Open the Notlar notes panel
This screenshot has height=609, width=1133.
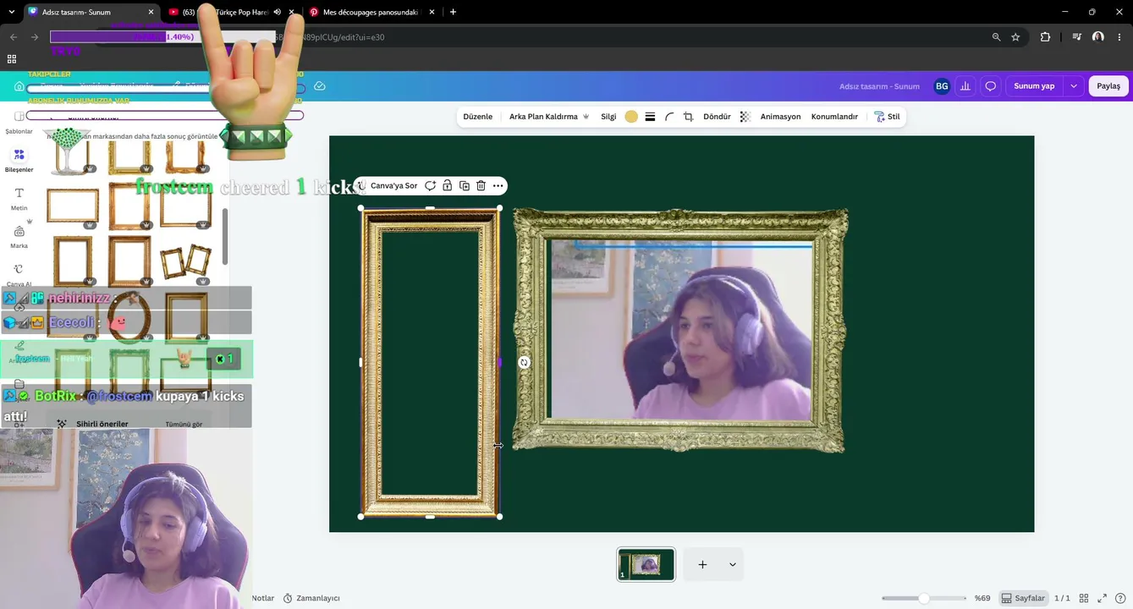coord(263,598)
